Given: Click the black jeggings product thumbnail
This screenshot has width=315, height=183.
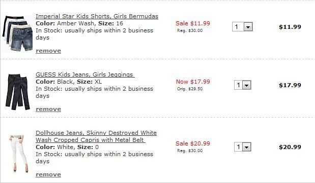Looking at the screenshot, I should click(18, 92).
